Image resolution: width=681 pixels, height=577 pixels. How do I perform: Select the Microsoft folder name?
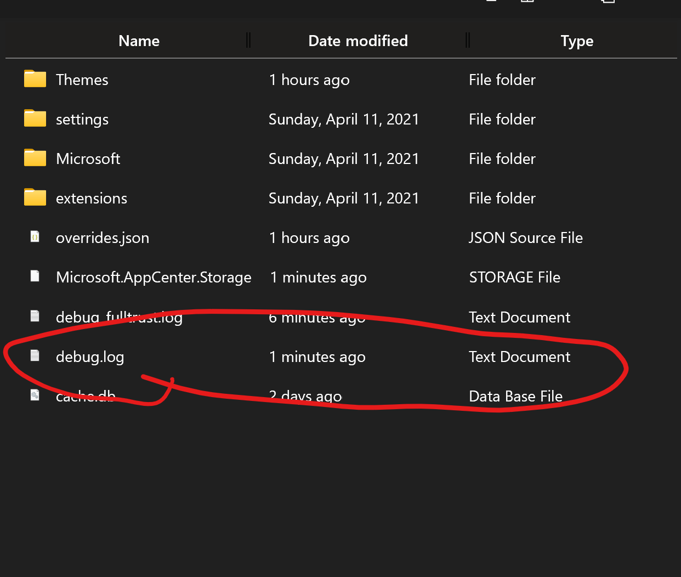(x=88, y=159)
